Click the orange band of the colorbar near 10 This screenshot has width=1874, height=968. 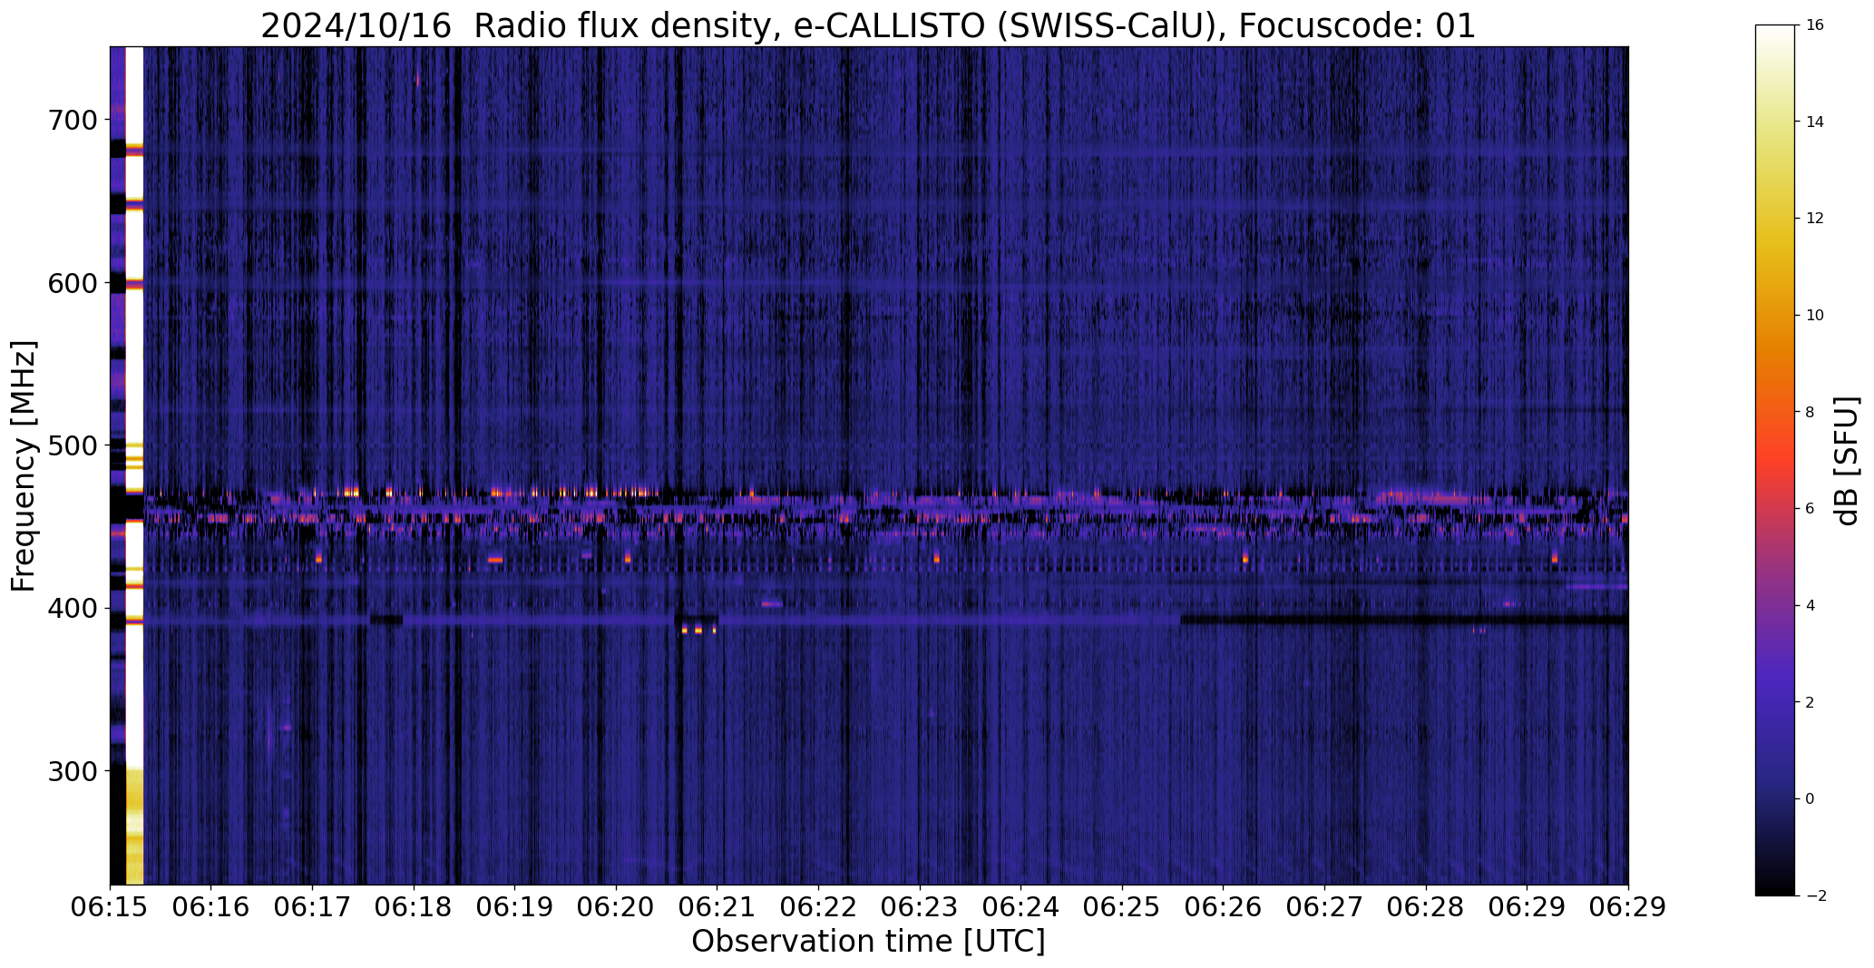click(x=1775, y=316)
